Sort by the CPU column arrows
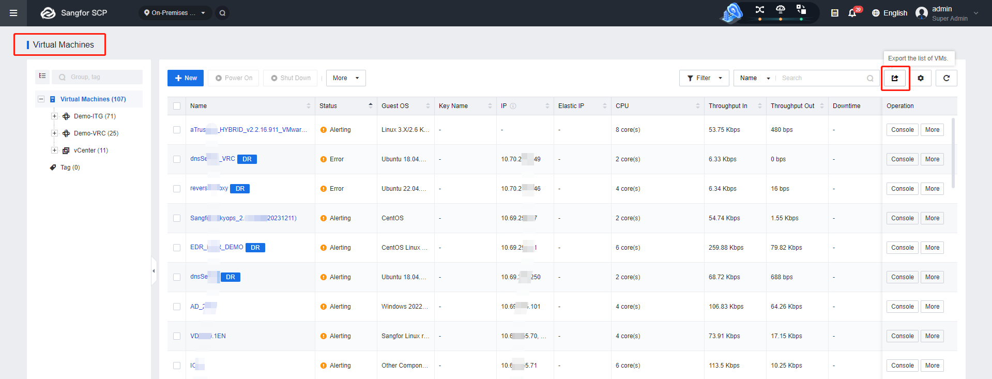Image resolution: width=992 pixels, height=379 pixels. (698, 106)
